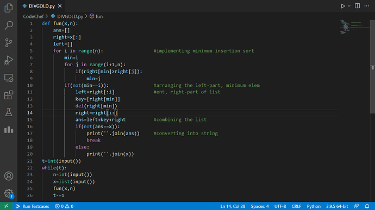The height and width of the screenshot is (210, 375).
Task: Click the vertical editor scrollbar
Action: (x=372, y=67)
